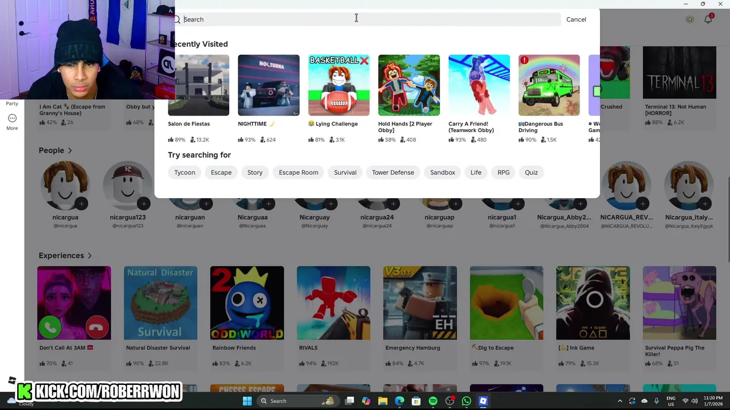
Task: Open the microphone tray icon
Action: (656, 401)
